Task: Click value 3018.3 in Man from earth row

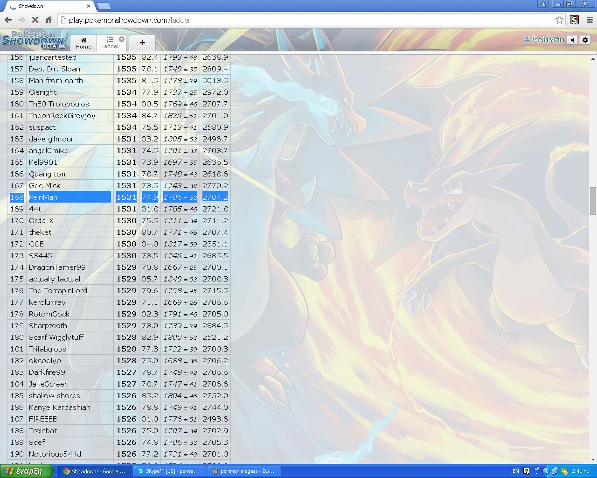Action: [x=215, y=80]
